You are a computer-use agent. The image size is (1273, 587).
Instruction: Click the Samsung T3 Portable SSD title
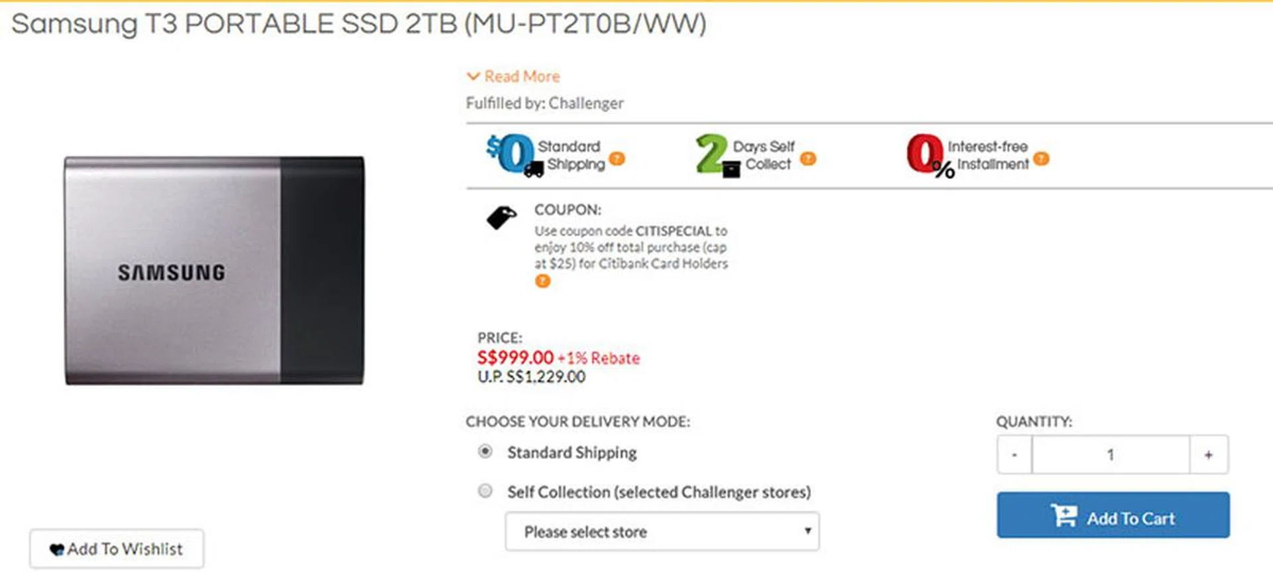coord(359,24)
